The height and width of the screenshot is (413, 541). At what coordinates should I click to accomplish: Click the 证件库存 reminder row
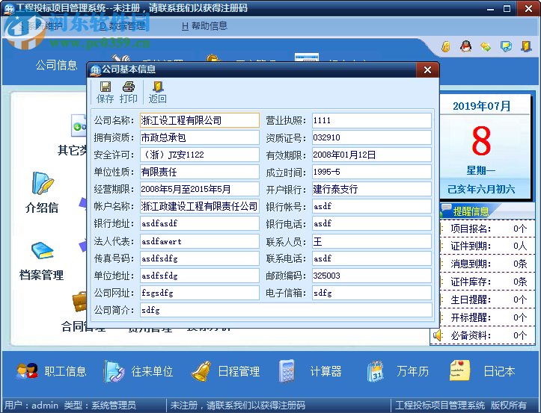pos(488,282)
